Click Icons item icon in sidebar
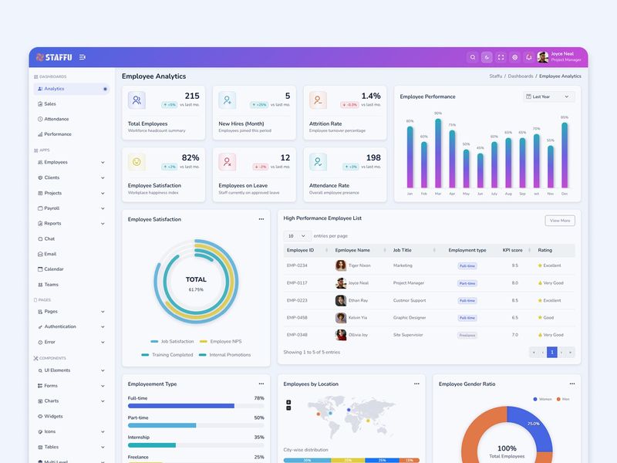617x463 pixels. pos(40,432)
